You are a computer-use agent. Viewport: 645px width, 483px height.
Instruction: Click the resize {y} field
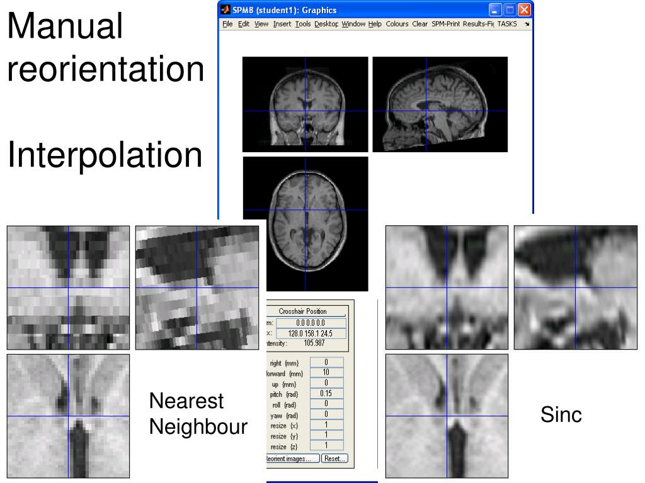(x=326, y=435)
